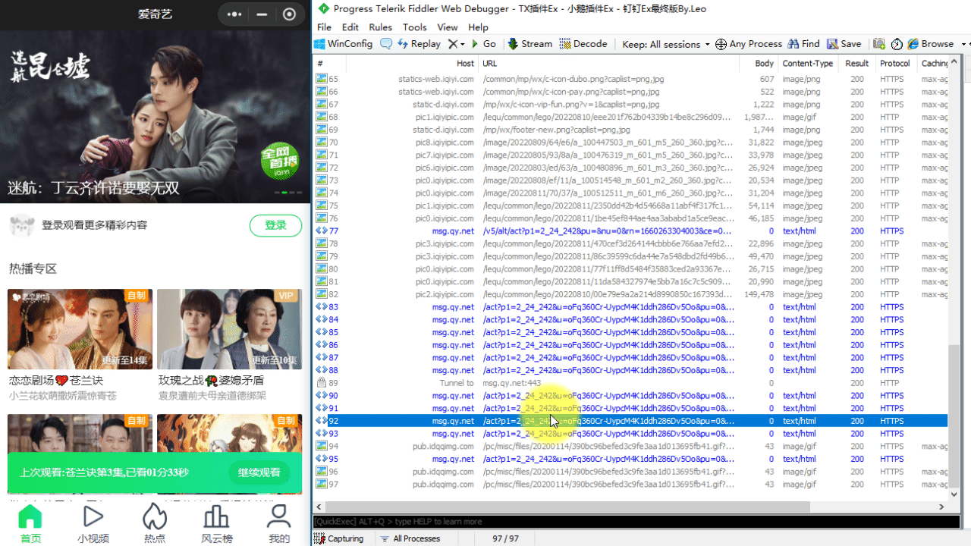
Task: Toggle Stream mode
Action: tap(530, 44)
